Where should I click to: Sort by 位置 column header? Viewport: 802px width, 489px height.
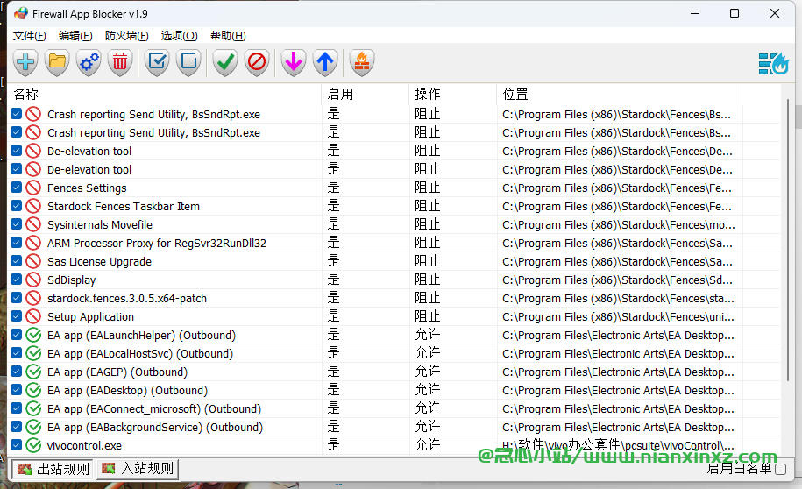click(619, 94)
